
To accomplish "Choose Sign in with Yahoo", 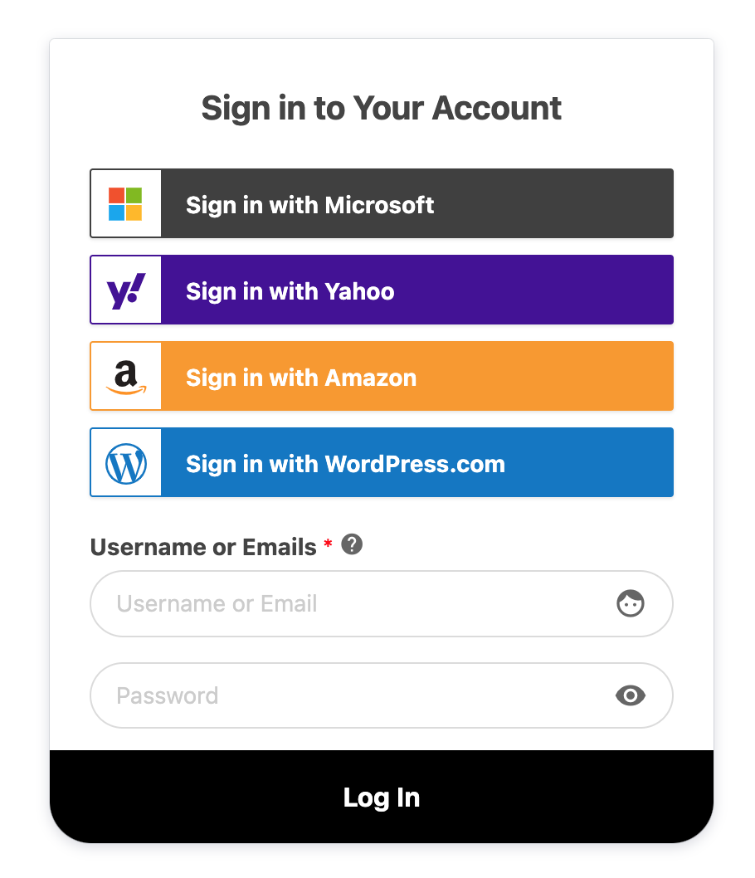I will pyautogui.click(x=382, y=290).
